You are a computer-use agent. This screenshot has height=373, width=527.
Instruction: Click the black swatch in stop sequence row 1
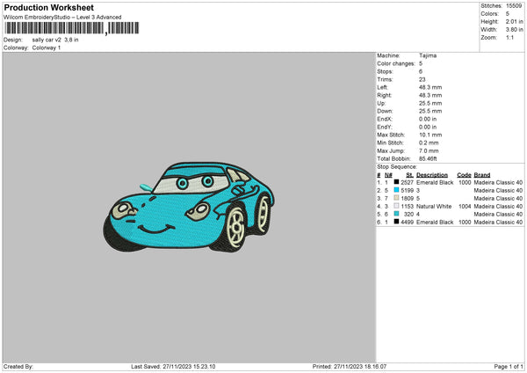coord(397,182)
